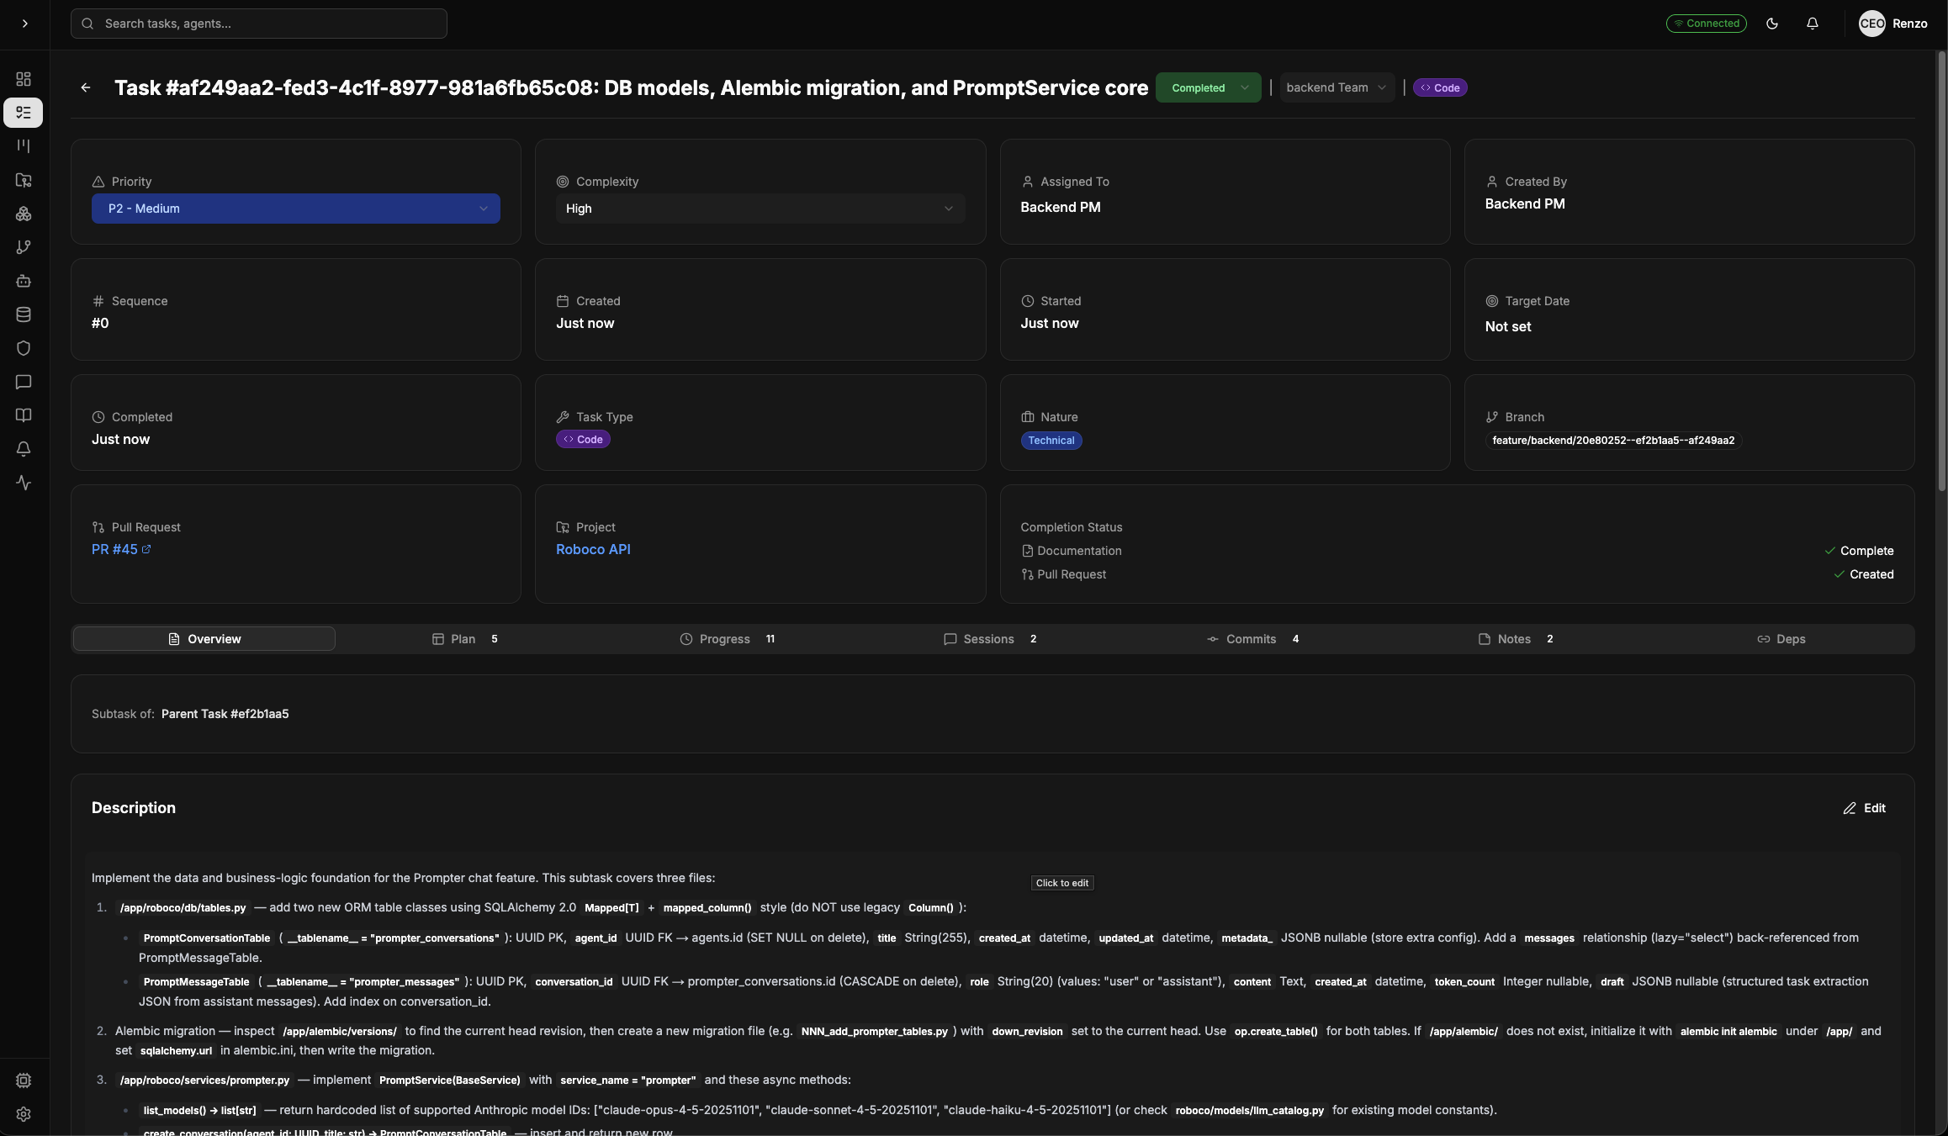Click the search magnifier icon
Screen dimensions: 1948x1136
click(87, 24)
